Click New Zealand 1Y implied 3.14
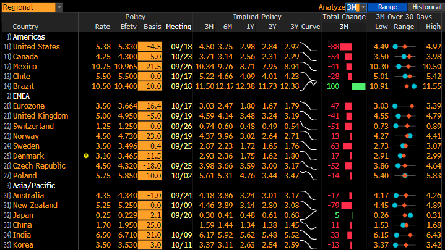The image size is (445, 250). pos(247,206)
